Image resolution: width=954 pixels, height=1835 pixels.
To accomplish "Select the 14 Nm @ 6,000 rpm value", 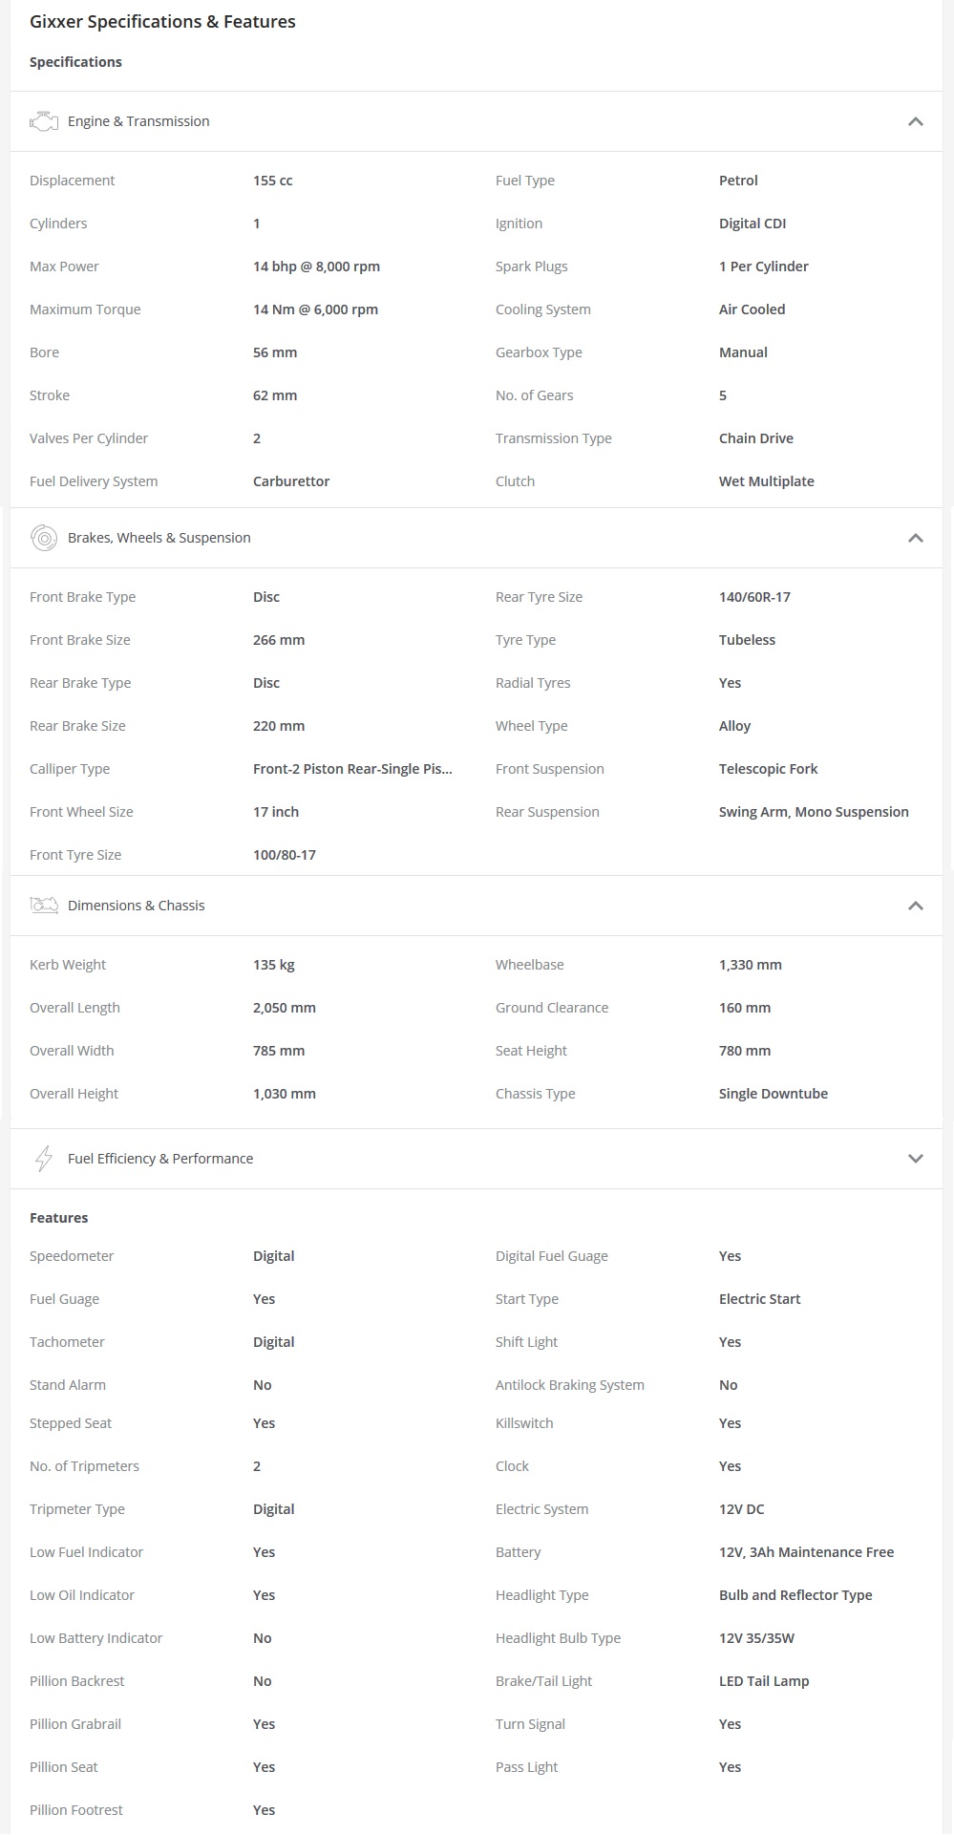I will (x=315, y=309).
